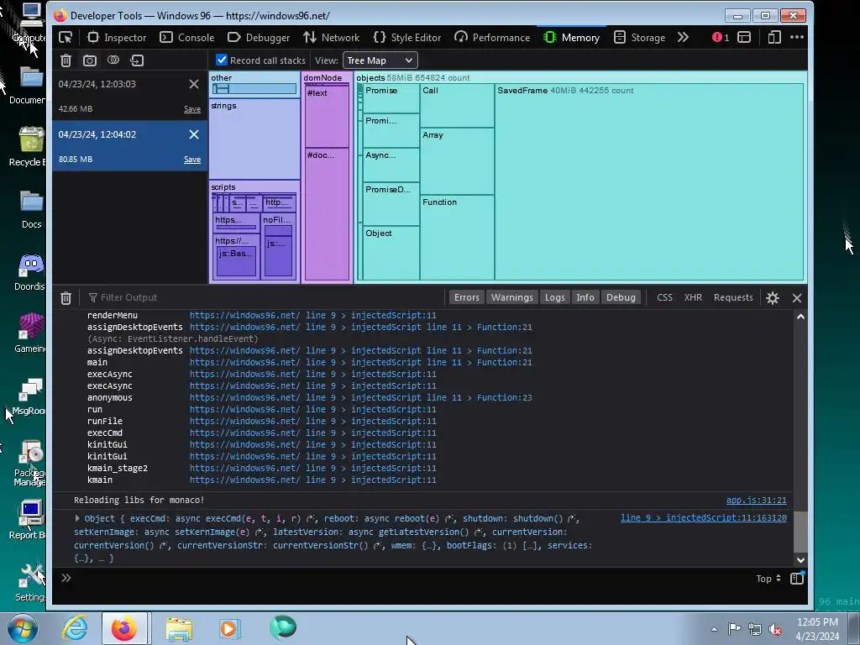Toggle the XHR filter
The width and height of the screenshot is (860, 645).
[x=693, y=297]
